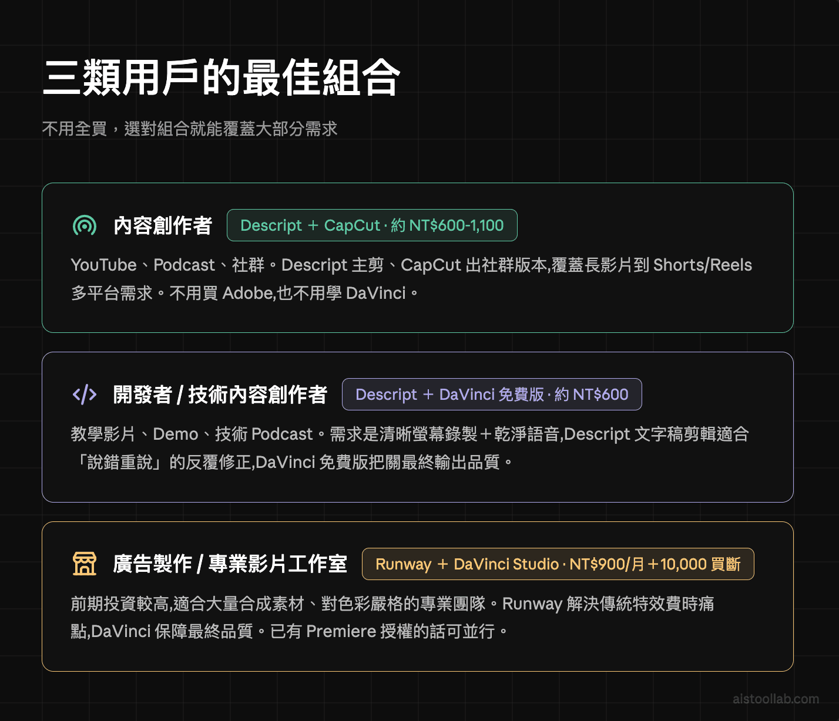839x721 pixels.
Task: Click the 內容創作者 card title
Action: 163,225
